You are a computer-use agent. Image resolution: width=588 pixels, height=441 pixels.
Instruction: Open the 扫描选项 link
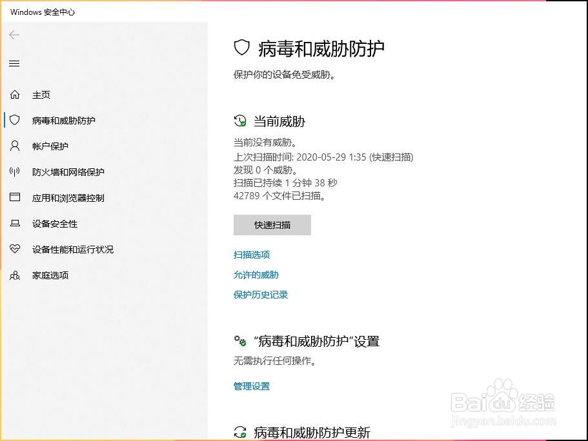tap(252, 255)
